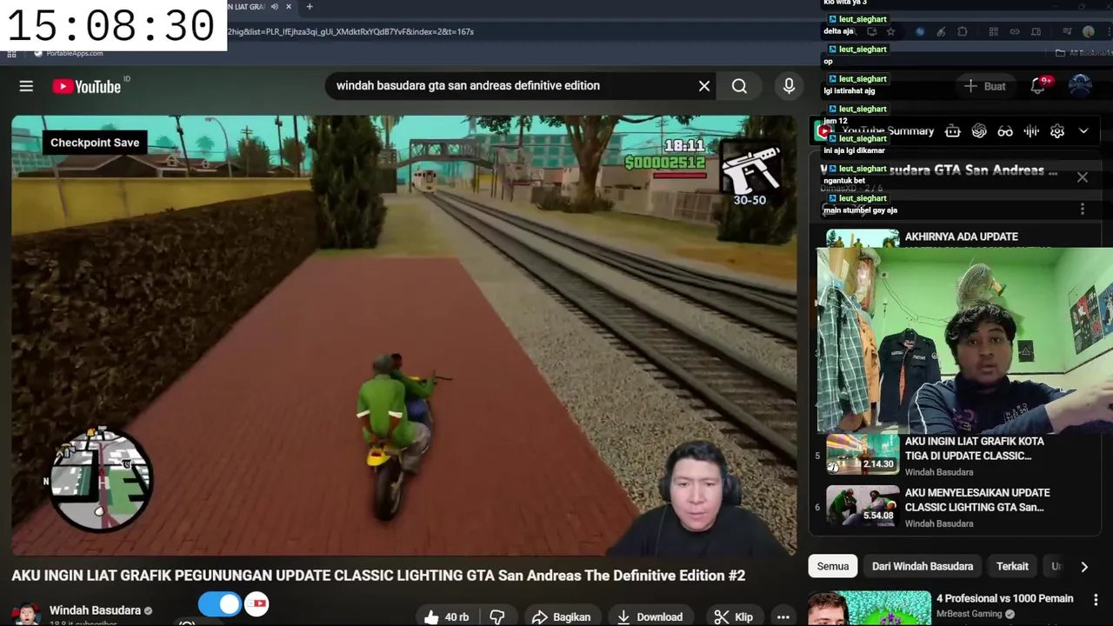1113x626 pixels.
Task: Click the Download button below video
Action: [x=650, y=616]
